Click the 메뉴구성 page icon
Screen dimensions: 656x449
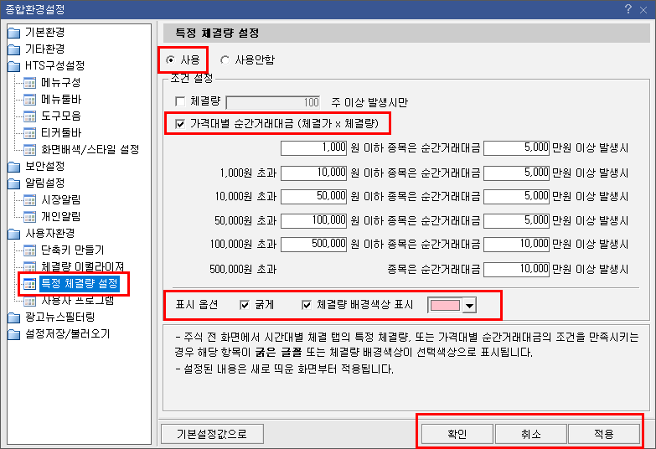click(29, 83)
